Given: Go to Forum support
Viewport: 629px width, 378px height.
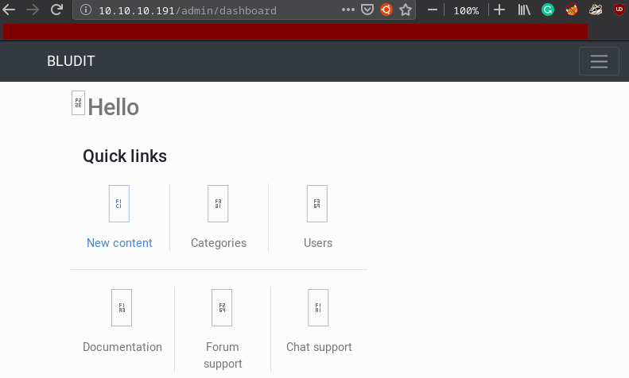Looking at the screenshot, I should click(x=223, y=355).
